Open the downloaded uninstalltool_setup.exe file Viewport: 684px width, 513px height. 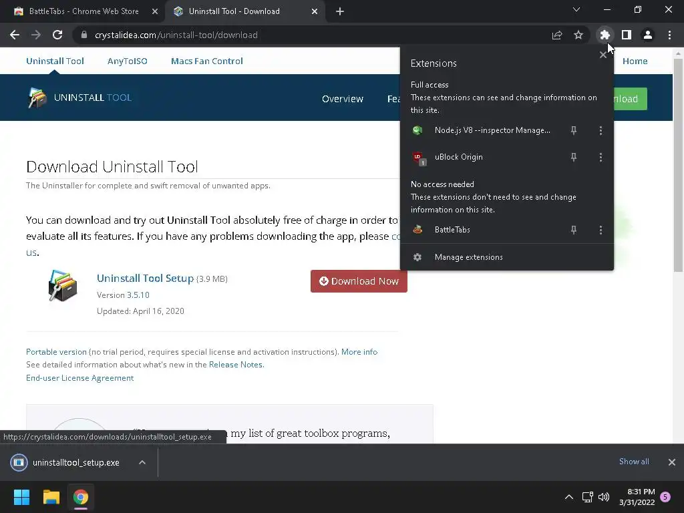76,462
